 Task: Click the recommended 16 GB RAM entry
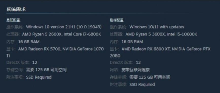tap(132, 42)
